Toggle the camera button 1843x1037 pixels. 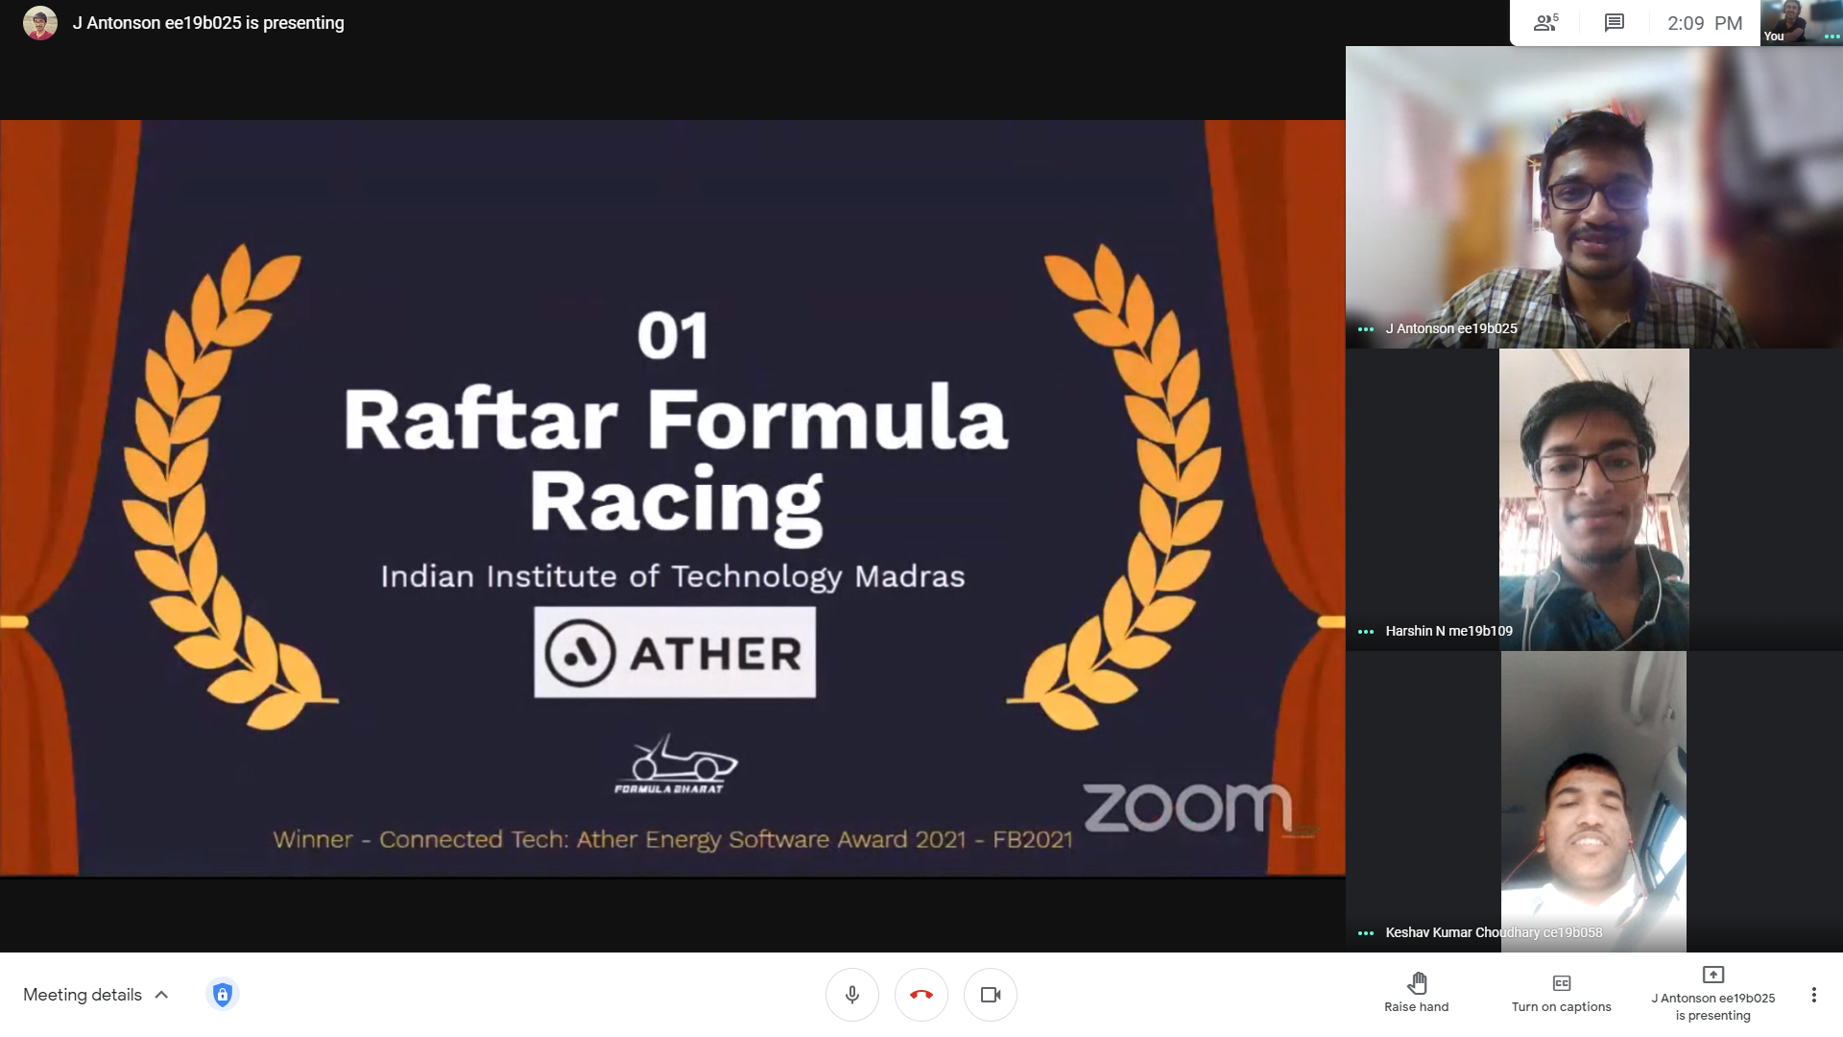click(x=991, y=995)
